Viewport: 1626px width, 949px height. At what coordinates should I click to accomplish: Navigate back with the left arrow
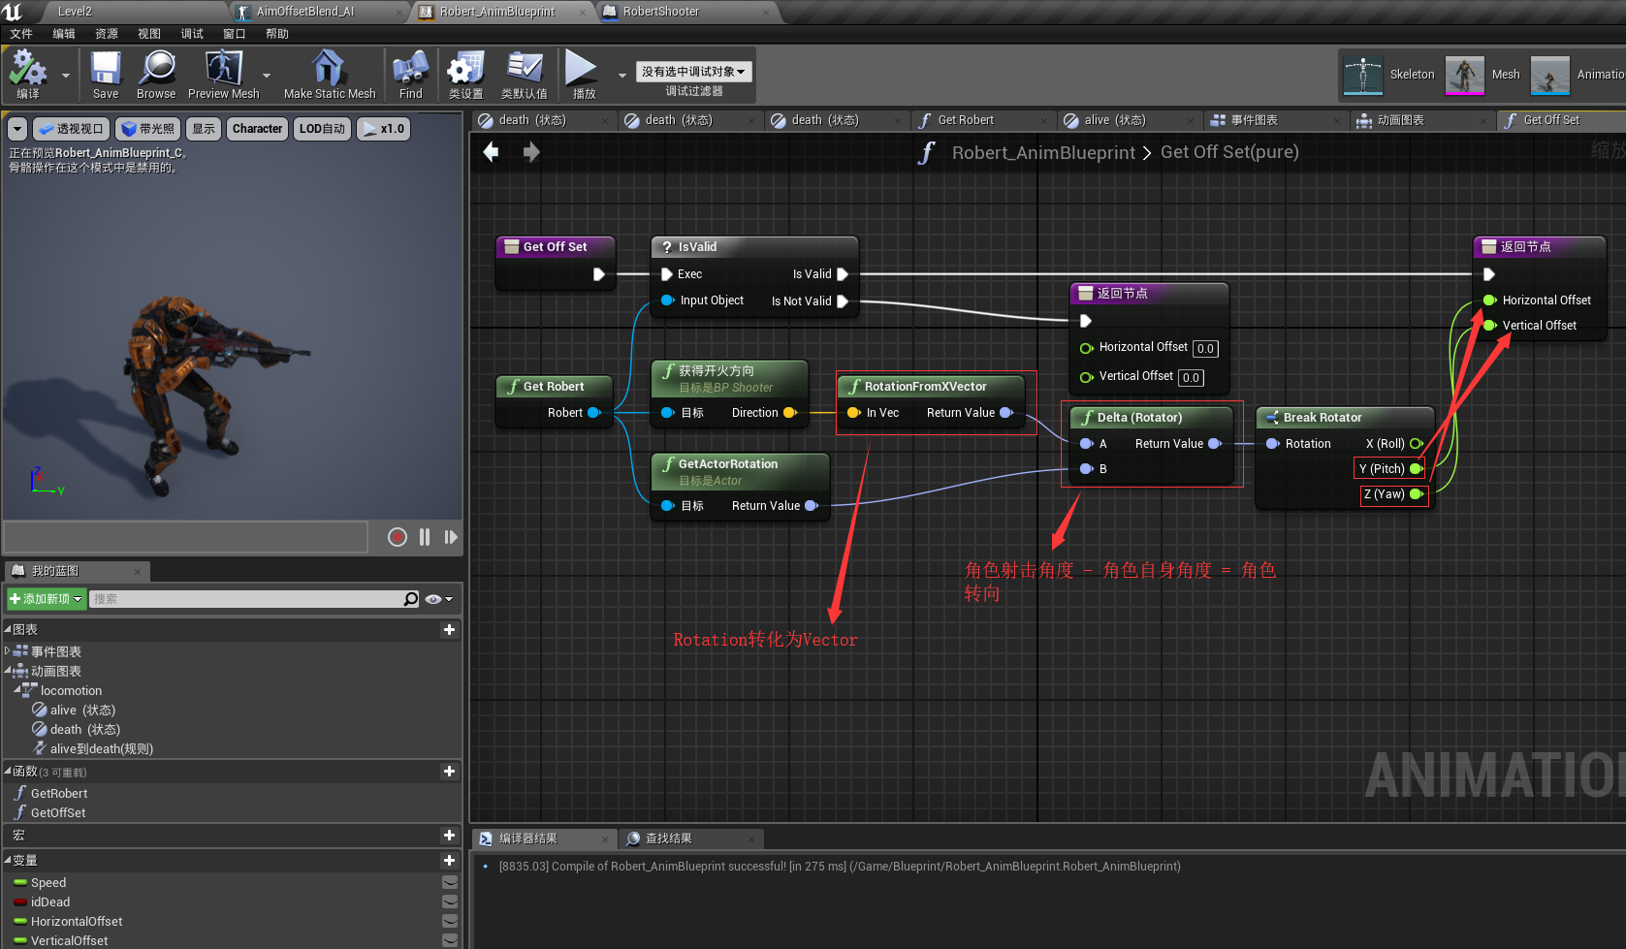[x=492, y=152]
